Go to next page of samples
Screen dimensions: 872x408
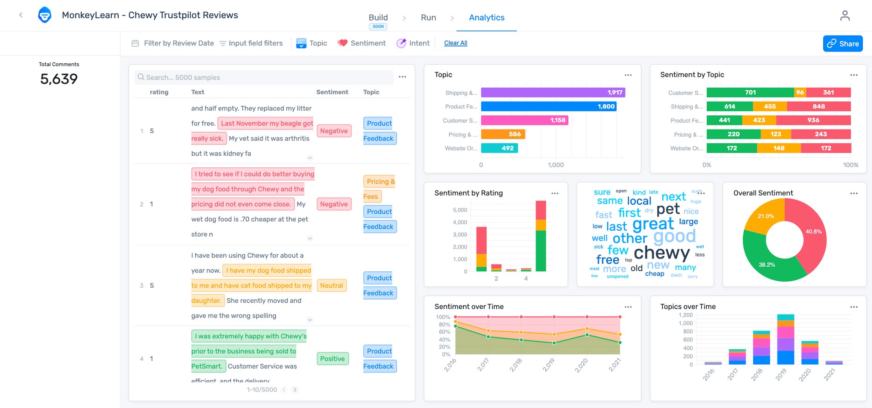[295, 390]
